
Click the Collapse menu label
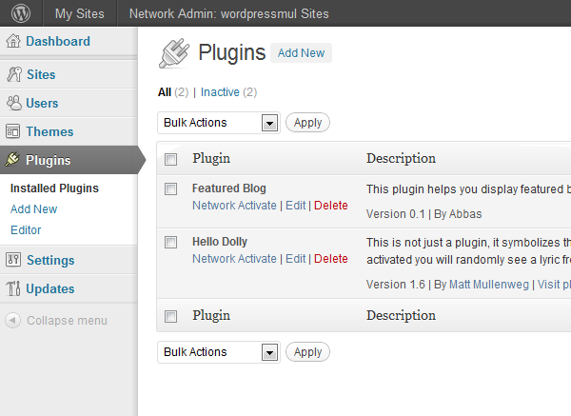(x=67, y=321)
